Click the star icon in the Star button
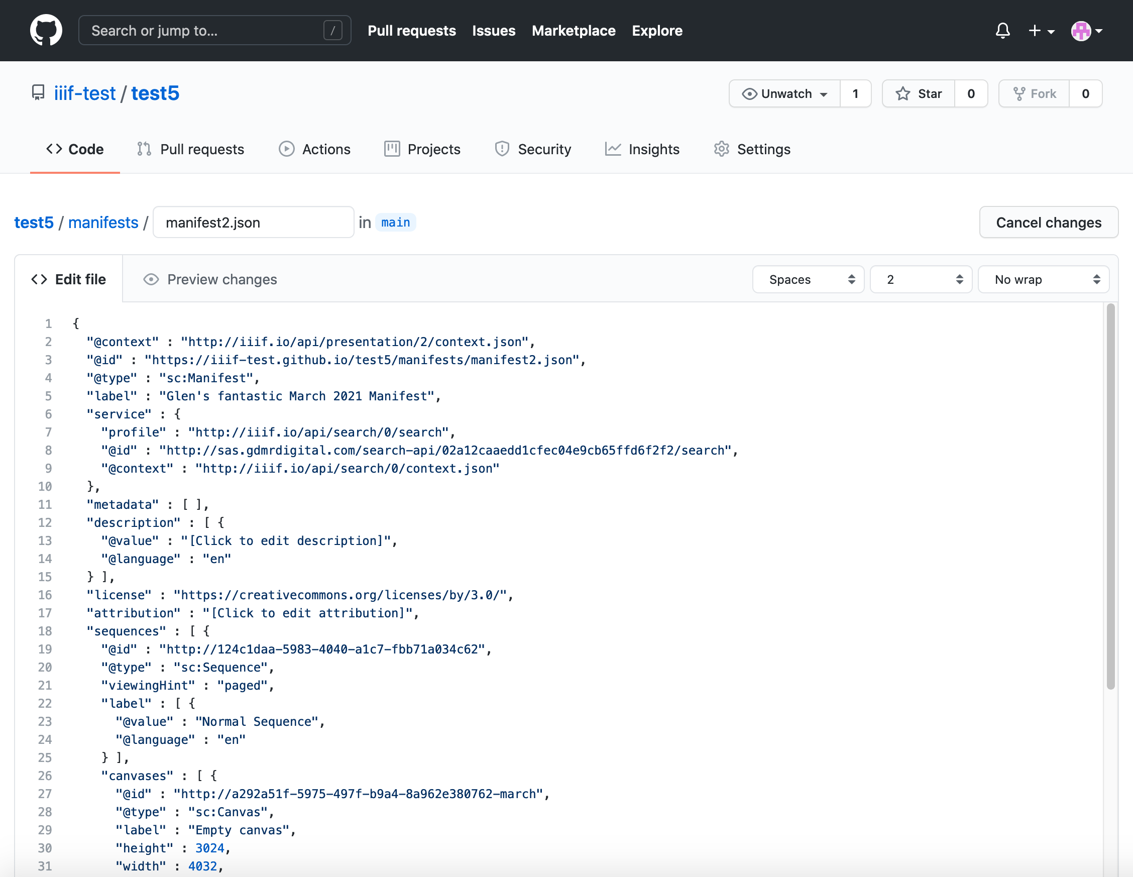1133x877 pixels. pos(903,94)
